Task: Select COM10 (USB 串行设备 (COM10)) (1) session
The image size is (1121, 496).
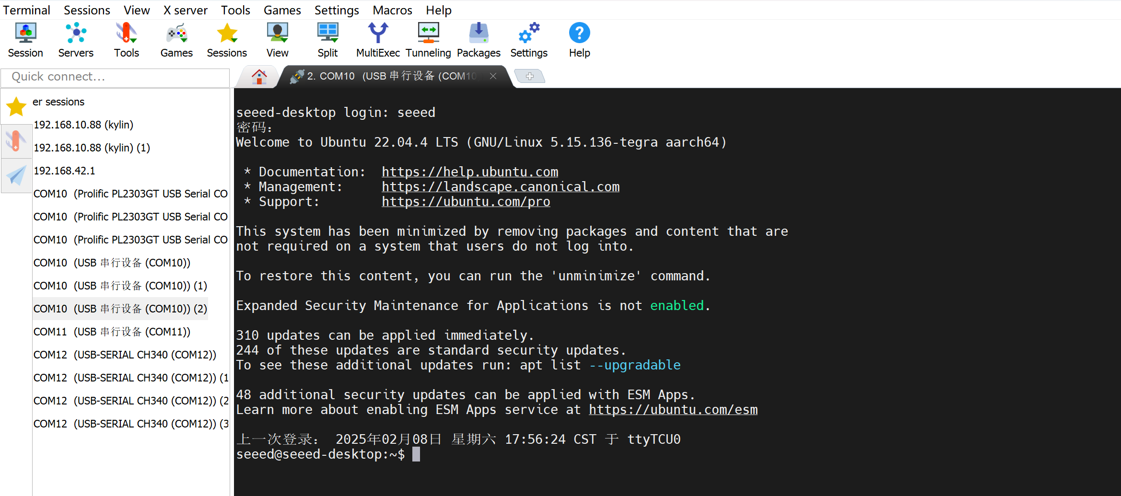Action: tap(120, 286)
